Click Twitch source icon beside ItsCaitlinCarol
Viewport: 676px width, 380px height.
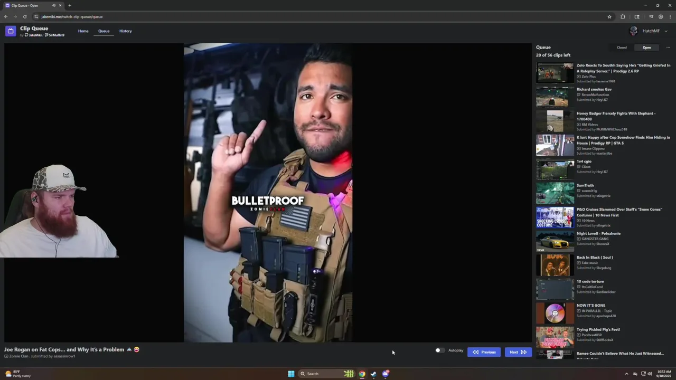click(x=579, y=287)
